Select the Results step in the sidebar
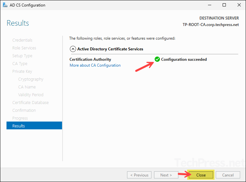 (x=19, y=126)
